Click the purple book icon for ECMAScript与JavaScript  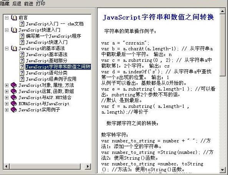tap(14, 104)
